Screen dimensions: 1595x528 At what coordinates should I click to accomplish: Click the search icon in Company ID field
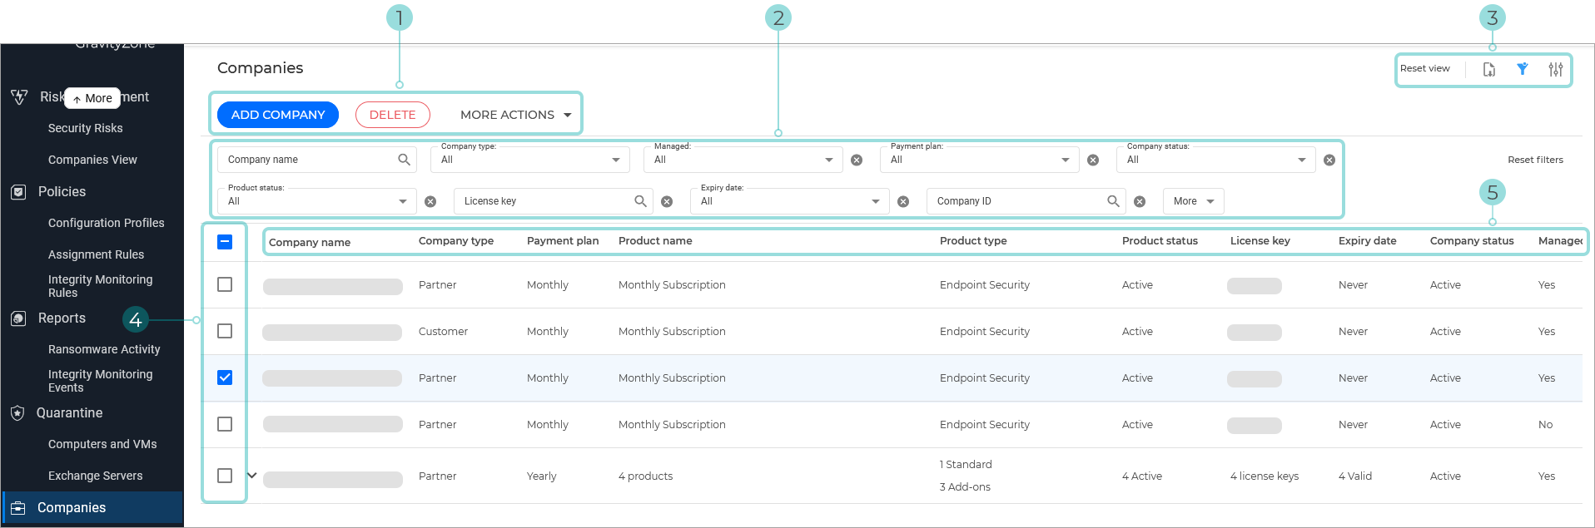coord(1113,201)
